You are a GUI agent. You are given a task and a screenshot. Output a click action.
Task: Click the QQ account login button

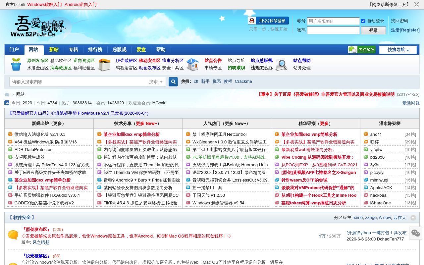(x=268, y=21)
